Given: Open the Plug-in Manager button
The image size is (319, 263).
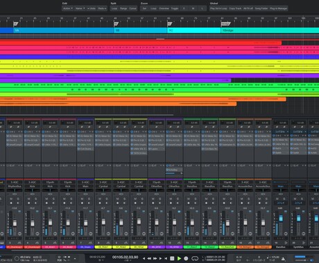Looking at the screenshot, I should 279,8.
